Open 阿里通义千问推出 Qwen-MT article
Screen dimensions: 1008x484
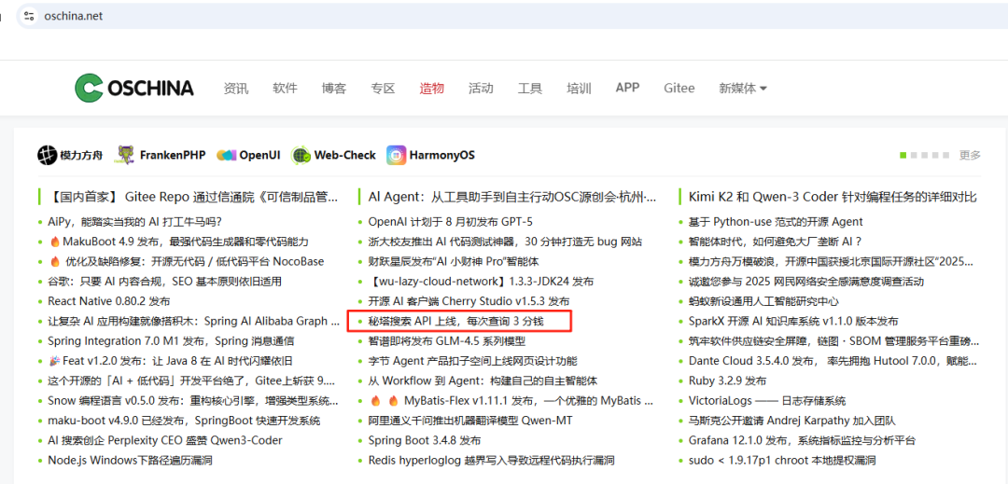470,422
